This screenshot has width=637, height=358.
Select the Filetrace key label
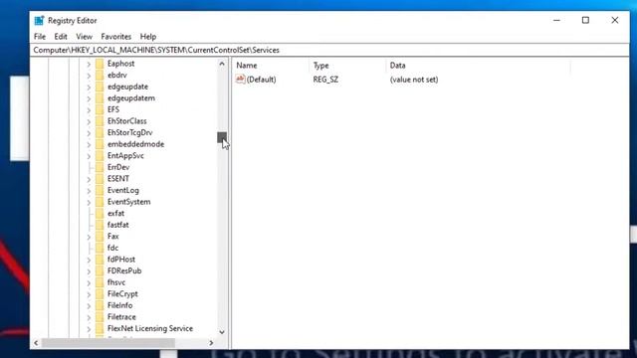(121, 317)
